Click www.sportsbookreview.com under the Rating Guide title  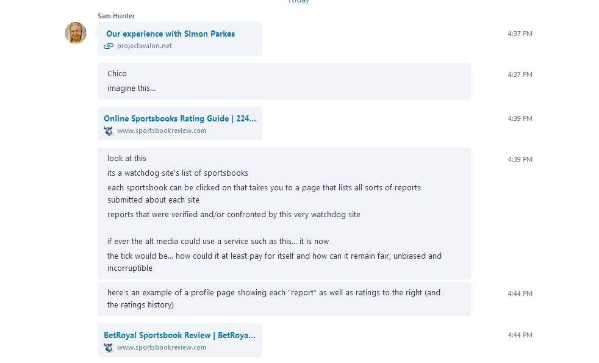162,131
